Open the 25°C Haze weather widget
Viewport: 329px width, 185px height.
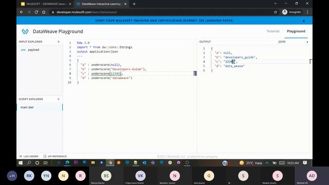251,163
